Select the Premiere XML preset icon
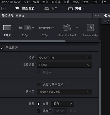110x115 pixels. (91, 28)
